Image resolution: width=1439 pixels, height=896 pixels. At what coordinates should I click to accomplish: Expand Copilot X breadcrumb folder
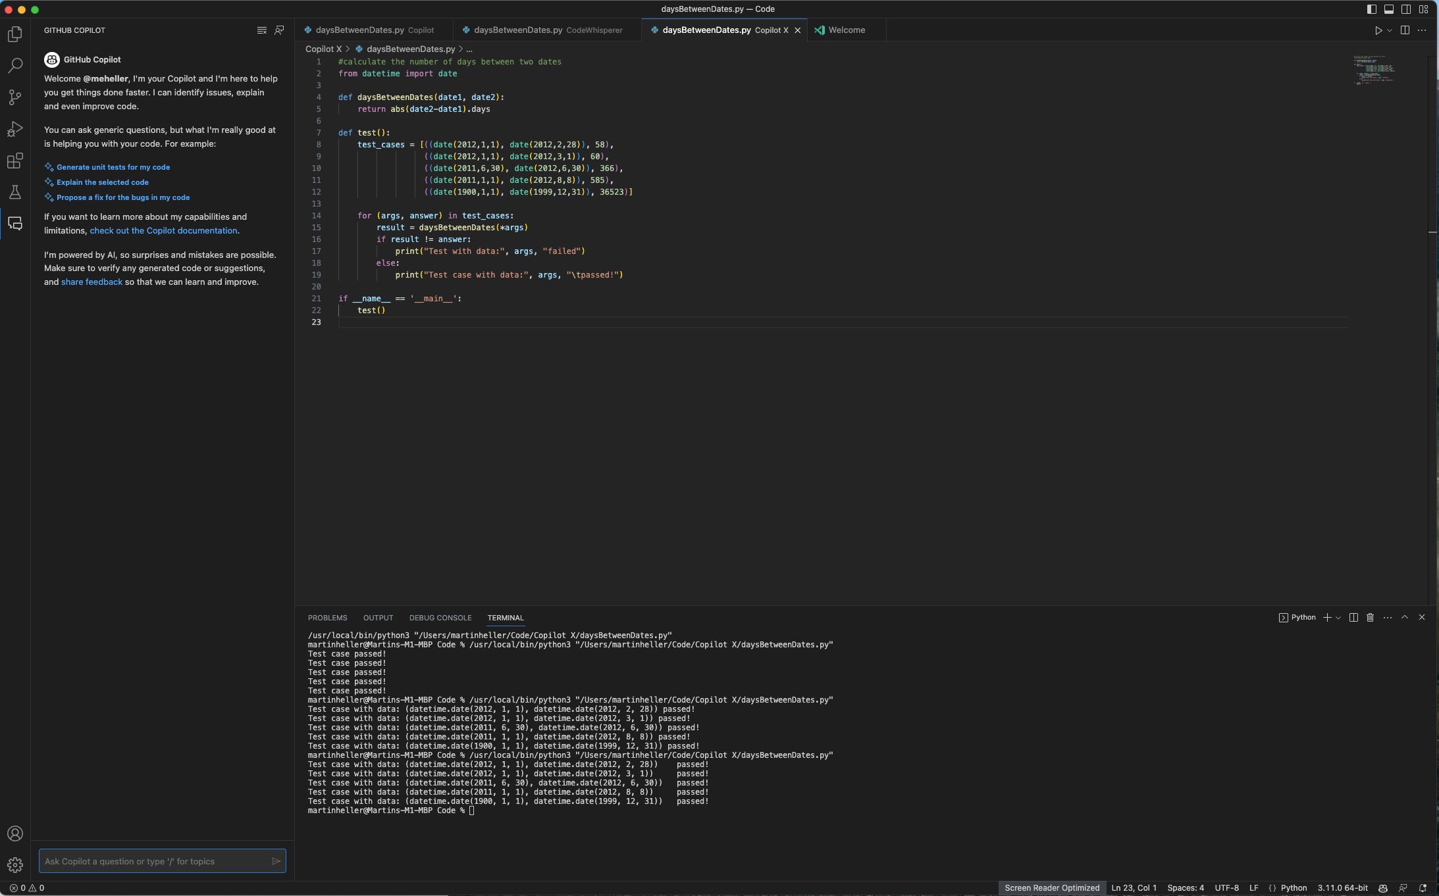pos(323,49)
